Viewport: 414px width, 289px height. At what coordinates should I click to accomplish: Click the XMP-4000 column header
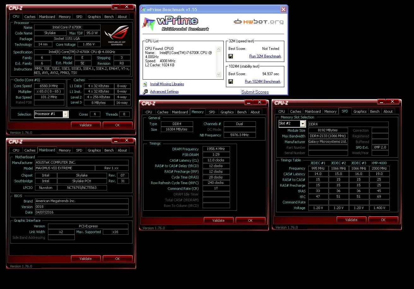pyautogui.click(x=379, y=163)
